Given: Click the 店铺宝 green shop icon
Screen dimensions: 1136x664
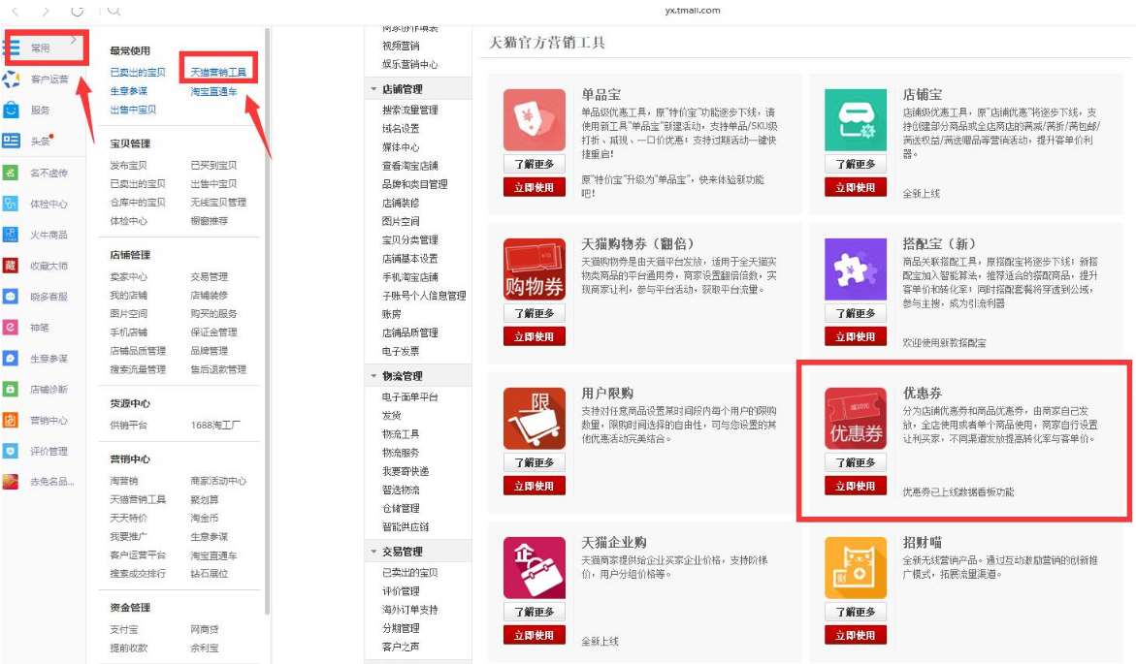Looking at the screenshot, I should click(856, 120).
